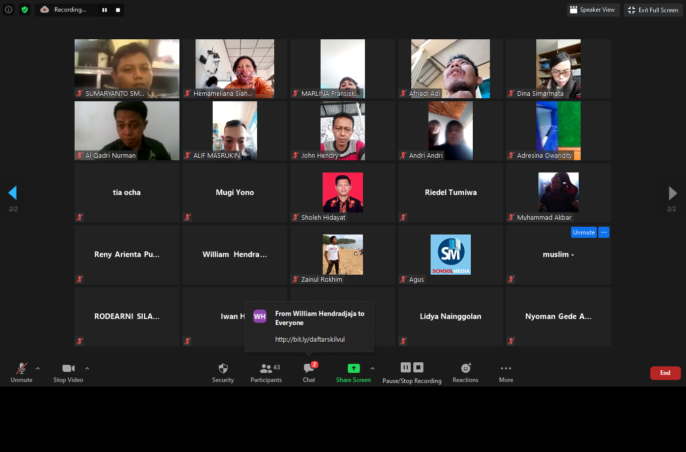686x452 pixels.
Task: Pause the recording in top bar
Action: [104, 10]
